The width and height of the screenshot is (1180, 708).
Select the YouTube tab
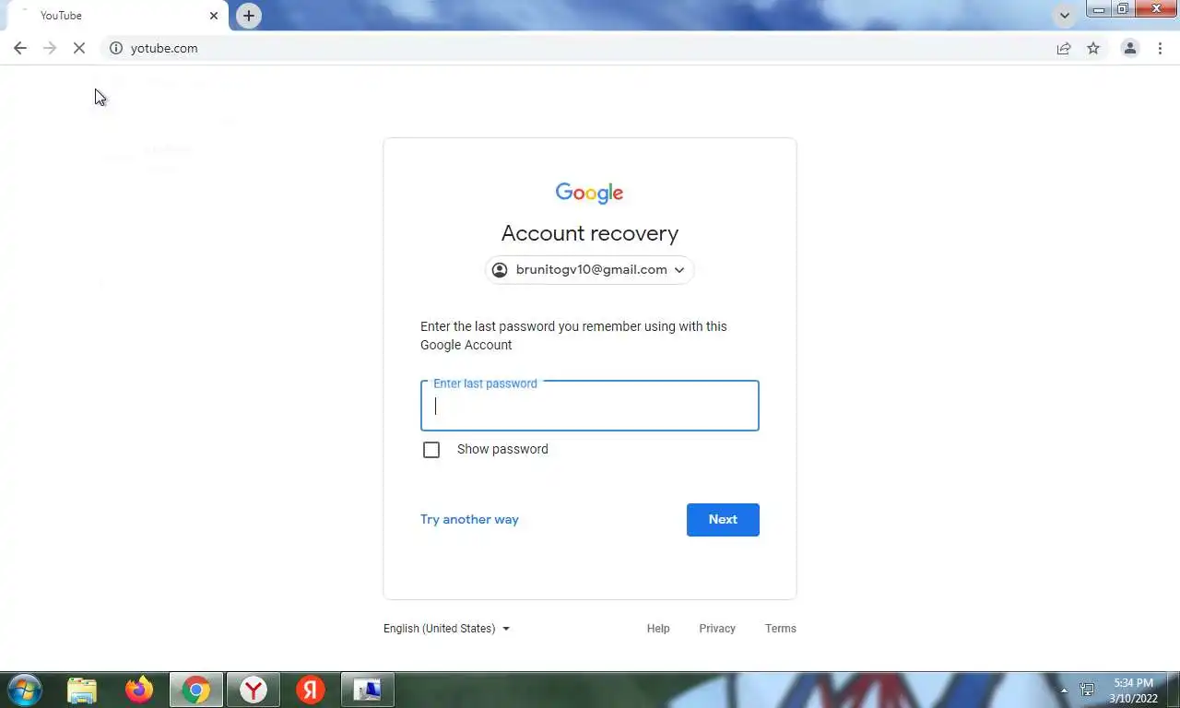[118, 16]
